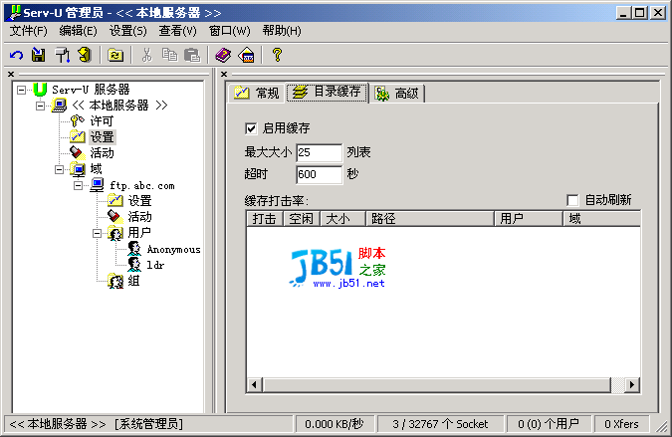
Task: Click the yellow question mark help icon
Action: 278,55
